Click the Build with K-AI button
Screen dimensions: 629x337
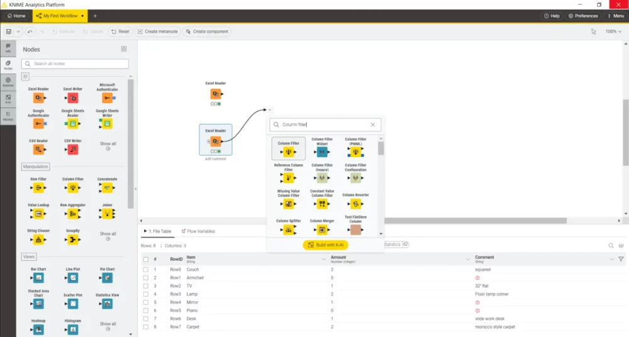(325, 245)
